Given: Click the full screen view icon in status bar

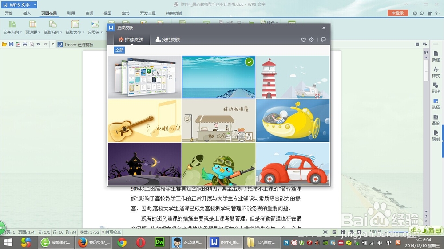Looking at the screenshot, I should click(325, 232).
